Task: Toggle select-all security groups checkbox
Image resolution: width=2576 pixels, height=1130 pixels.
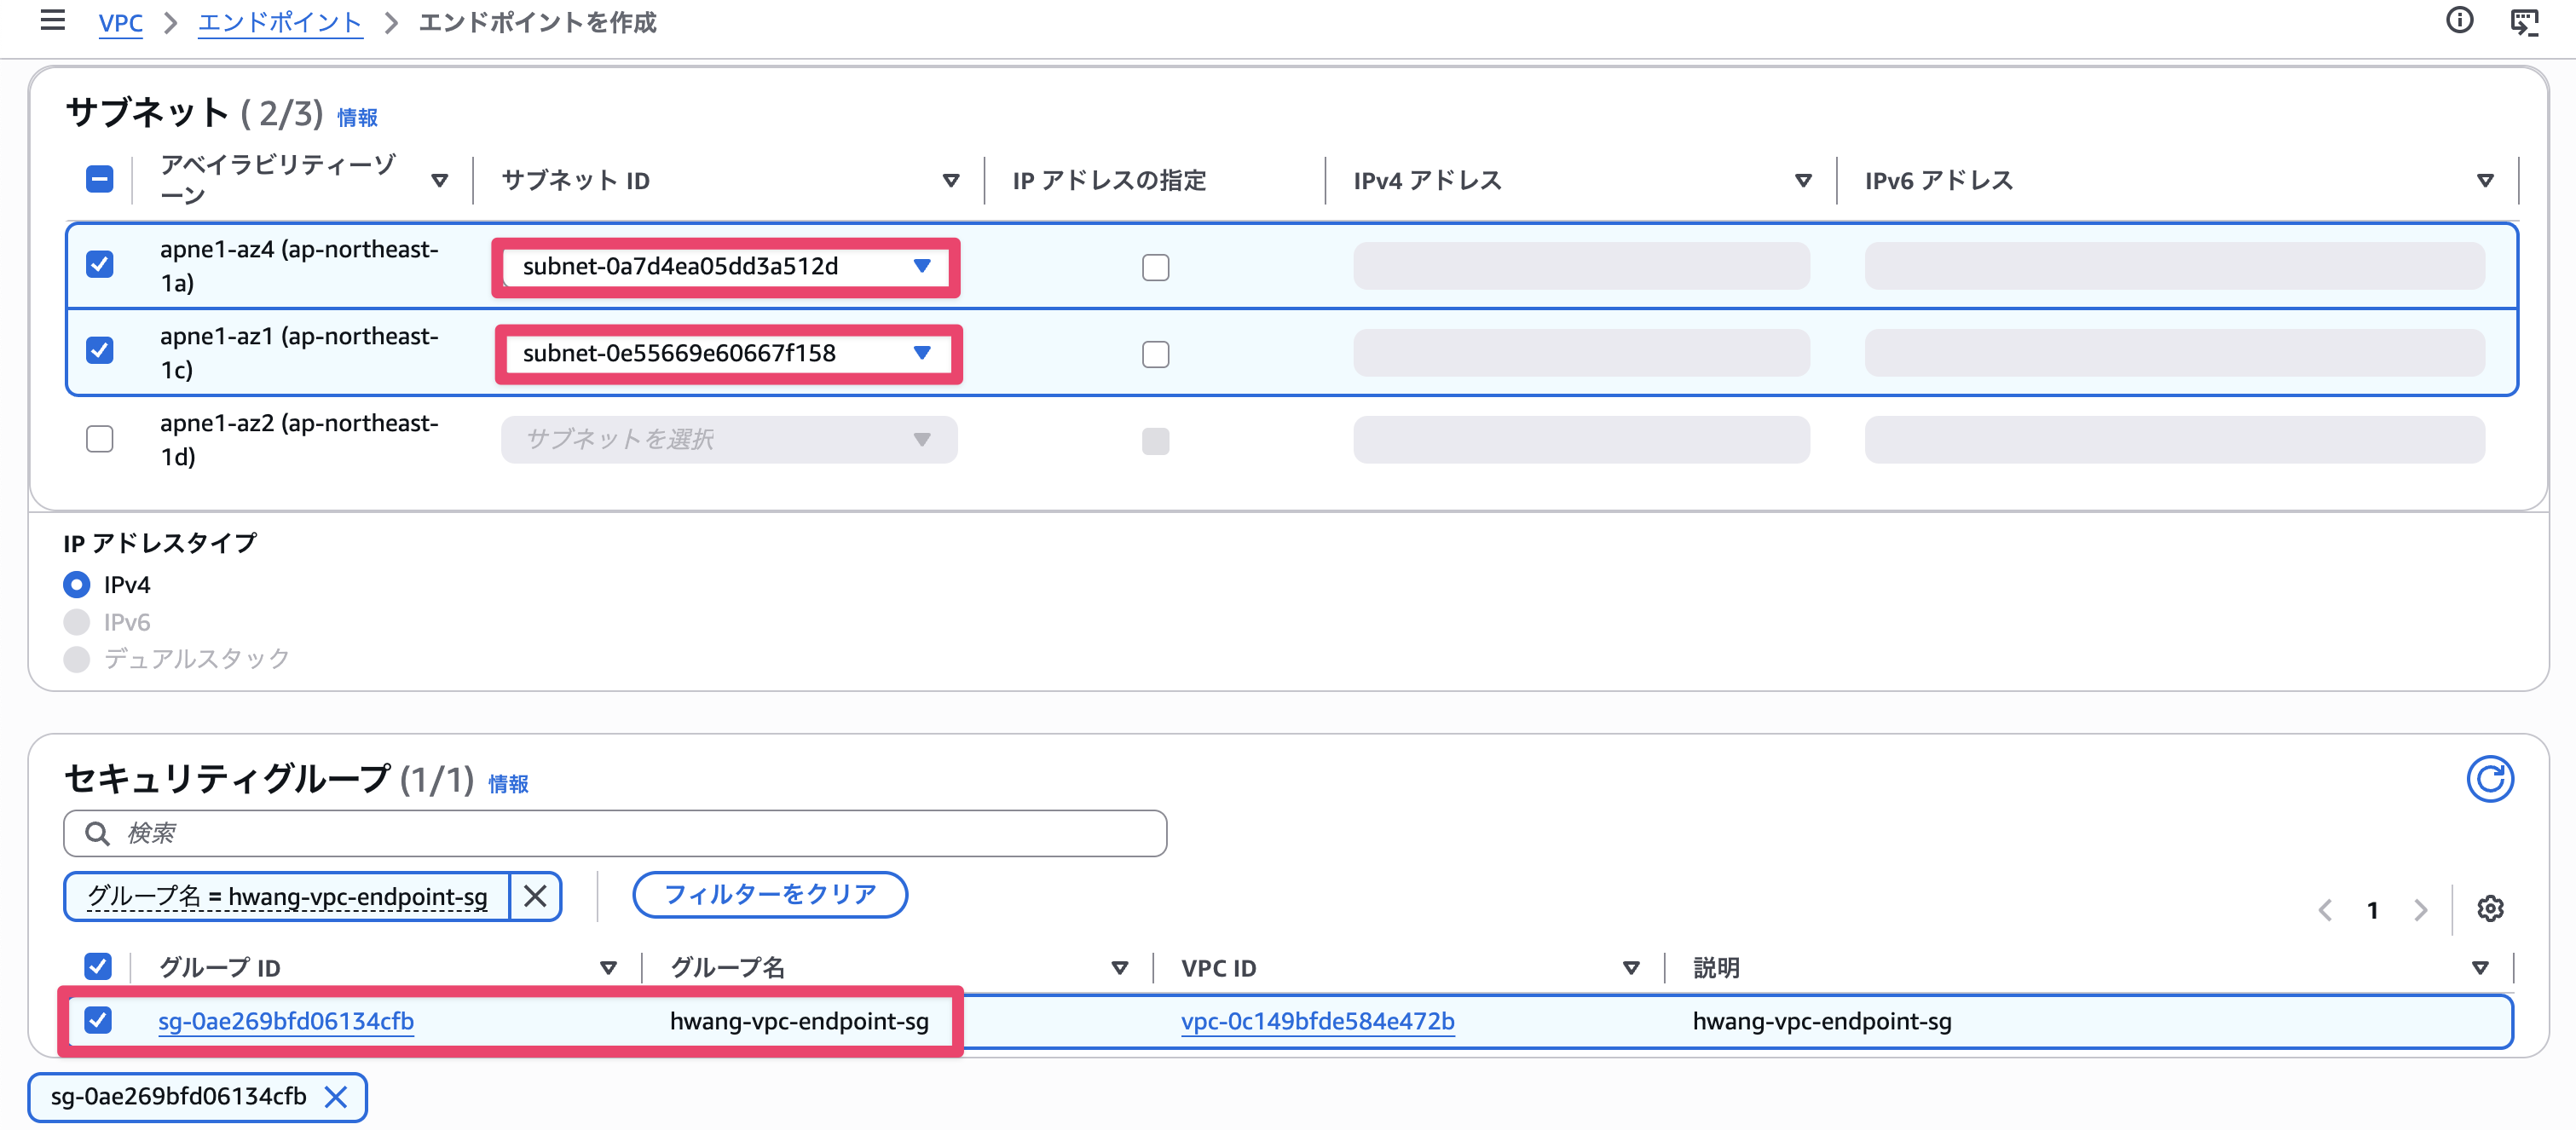Action: click(x=98, y=966)
